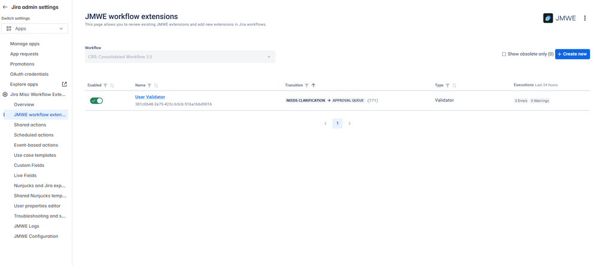Sort by the Enabled column
Viewport: 597px width, 266px height.
click(x=112, y=85)
